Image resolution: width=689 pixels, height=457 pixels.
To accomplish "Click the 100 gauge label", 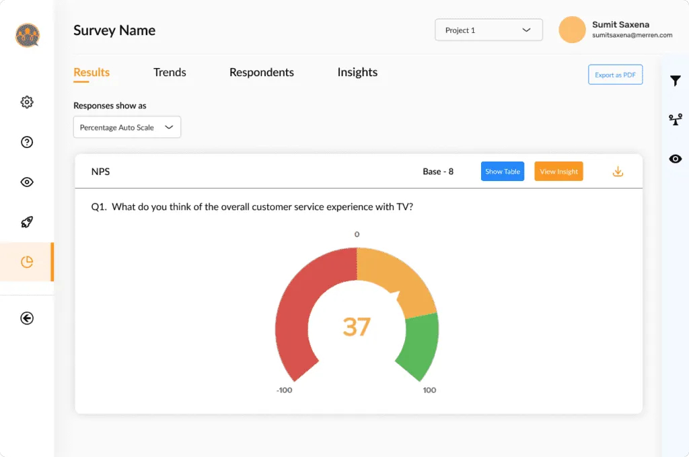I will [429, 390].
